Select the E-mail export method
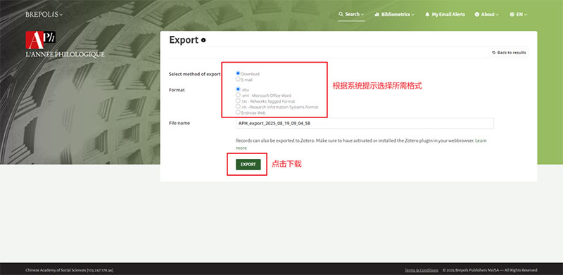Image resolution: width=563 pixels, height=275 pixels. [238, 79]
